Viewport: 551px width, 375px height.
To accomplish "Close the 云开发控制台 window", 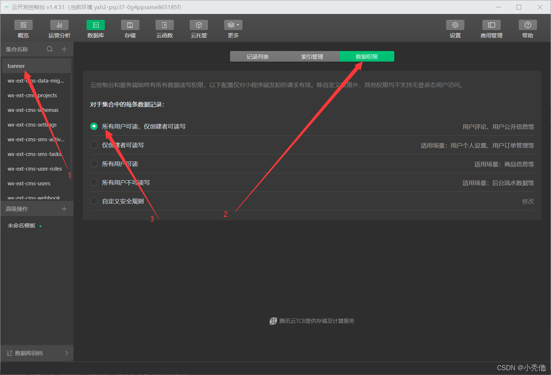I will click(540, 7).
